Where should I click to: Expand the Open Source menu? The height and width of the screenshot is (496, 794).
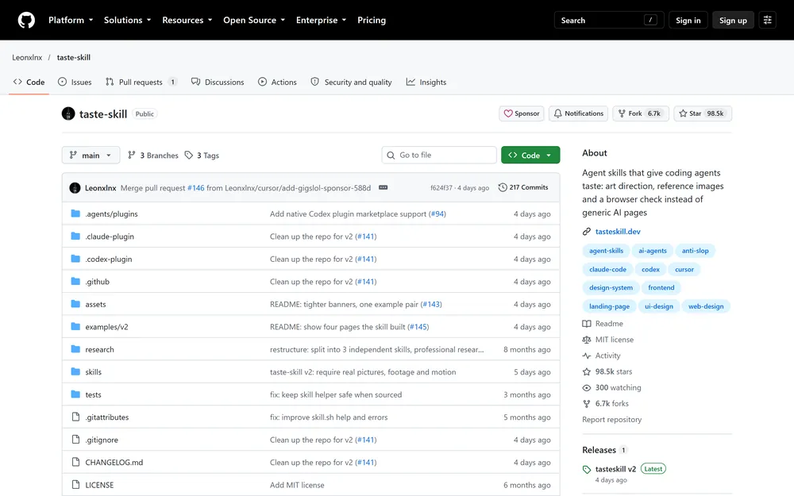[x=254, y=21]
